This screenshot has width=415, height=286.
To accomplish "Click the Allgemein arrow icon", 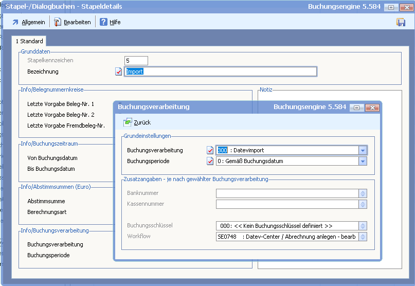I will (15, 22).
